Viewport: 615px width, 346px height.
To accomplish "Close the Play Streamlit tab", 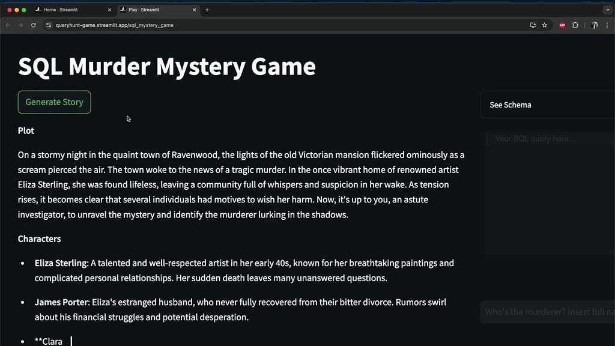I will pyautogui.click(x=194, y=9).
